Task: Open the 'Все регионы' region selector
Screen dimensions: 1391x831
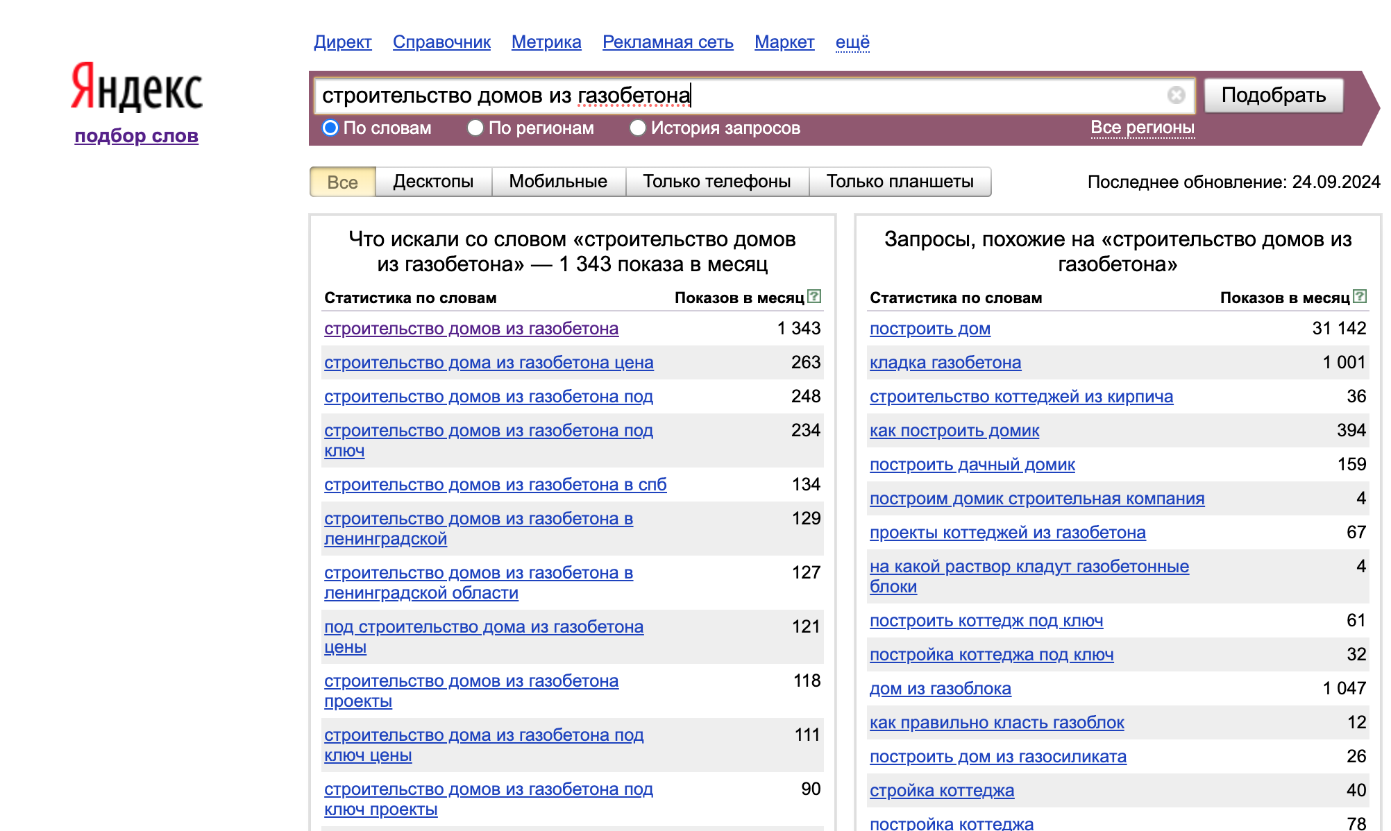Action: (1143, 128)
